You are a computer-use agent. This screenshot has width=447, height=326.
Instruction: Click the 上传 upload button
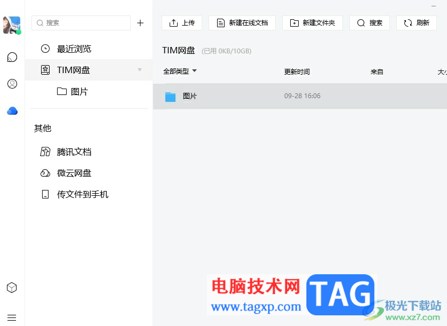[x=182, y=23]
